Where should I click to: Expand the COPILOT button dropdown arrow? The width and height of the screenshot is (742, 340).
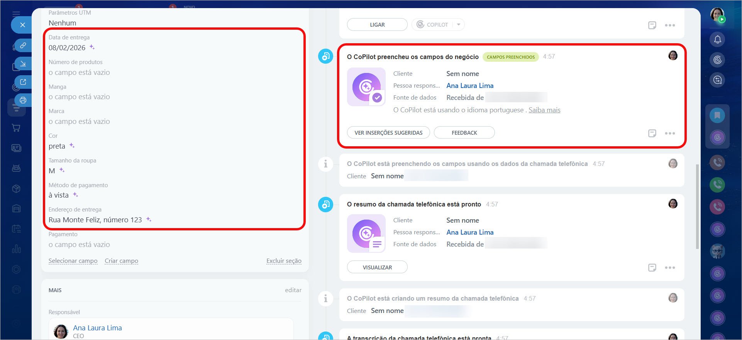[459, 25]
